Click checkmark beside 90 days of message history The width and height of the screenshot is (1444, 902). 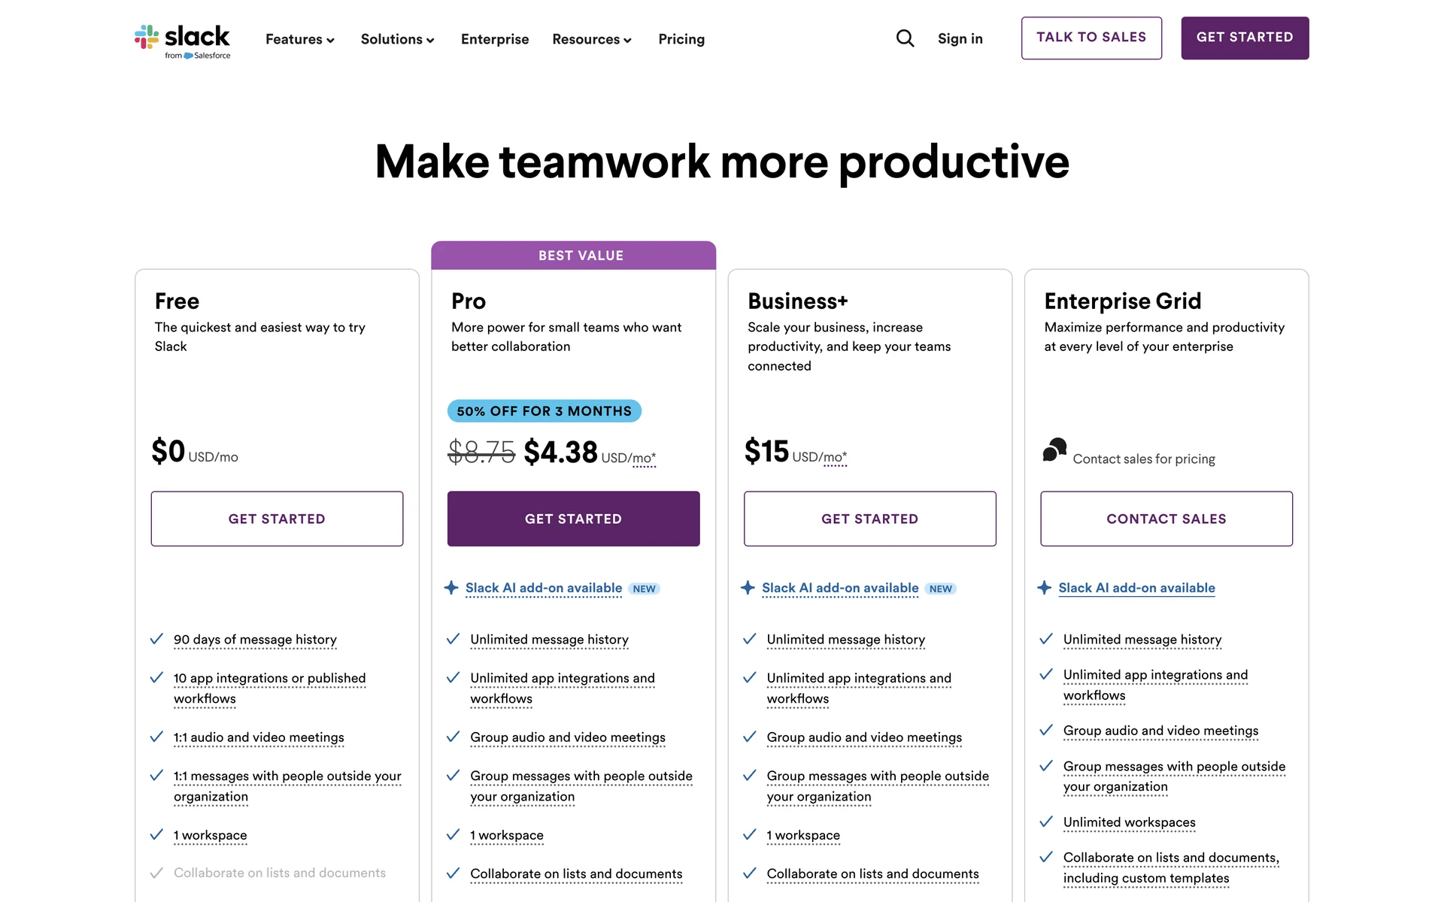pyautogui.click(x=156, y=639)
